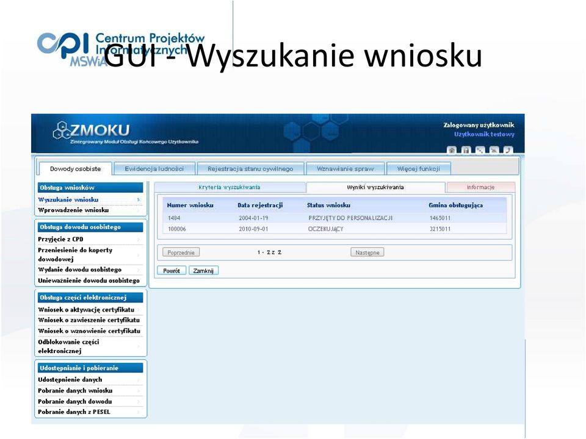
Task: Click date 2010-09-01 in results
Action: point(253,229)
